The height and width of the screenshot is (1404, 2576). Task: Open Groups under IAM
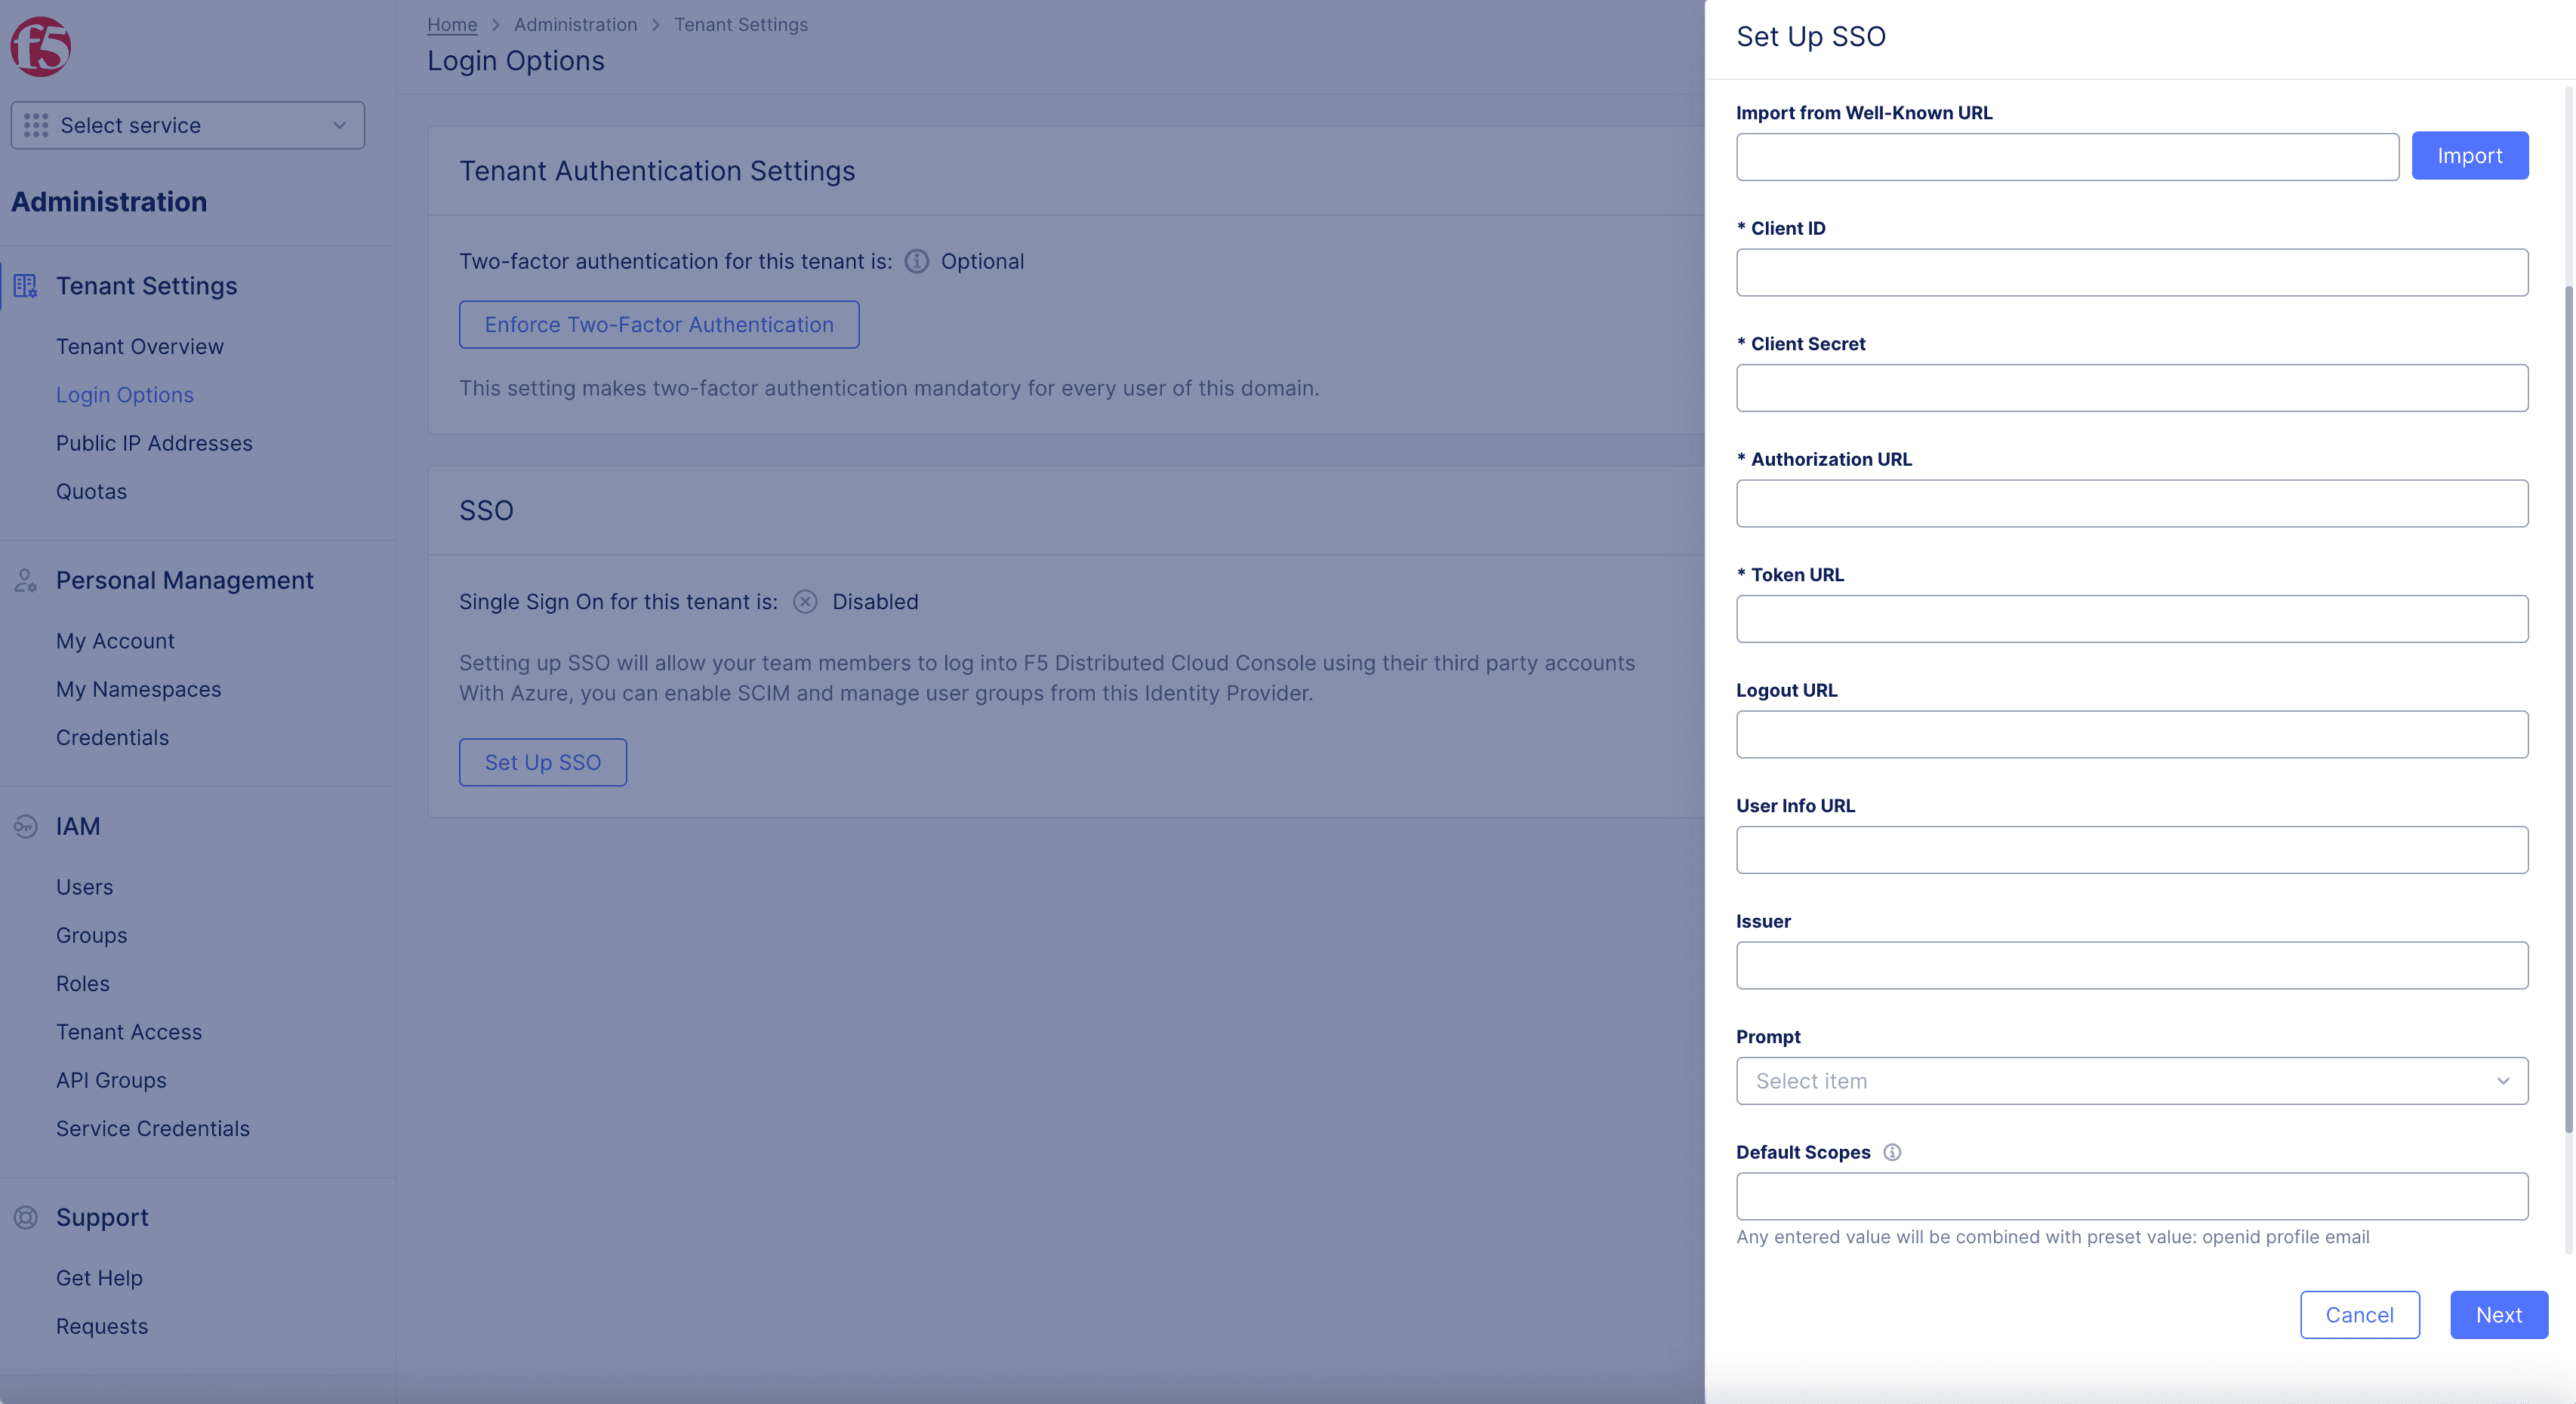pos(91,935)
